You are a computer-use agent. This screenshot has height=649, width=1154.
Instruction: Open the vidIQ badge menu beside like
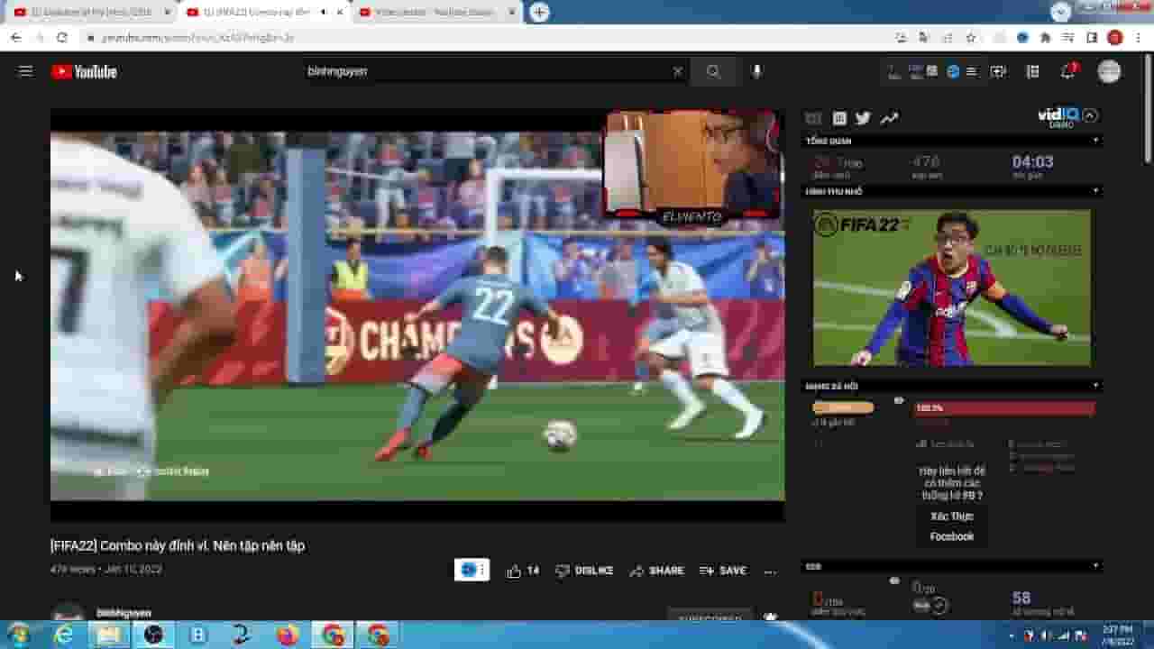[472, 570]
